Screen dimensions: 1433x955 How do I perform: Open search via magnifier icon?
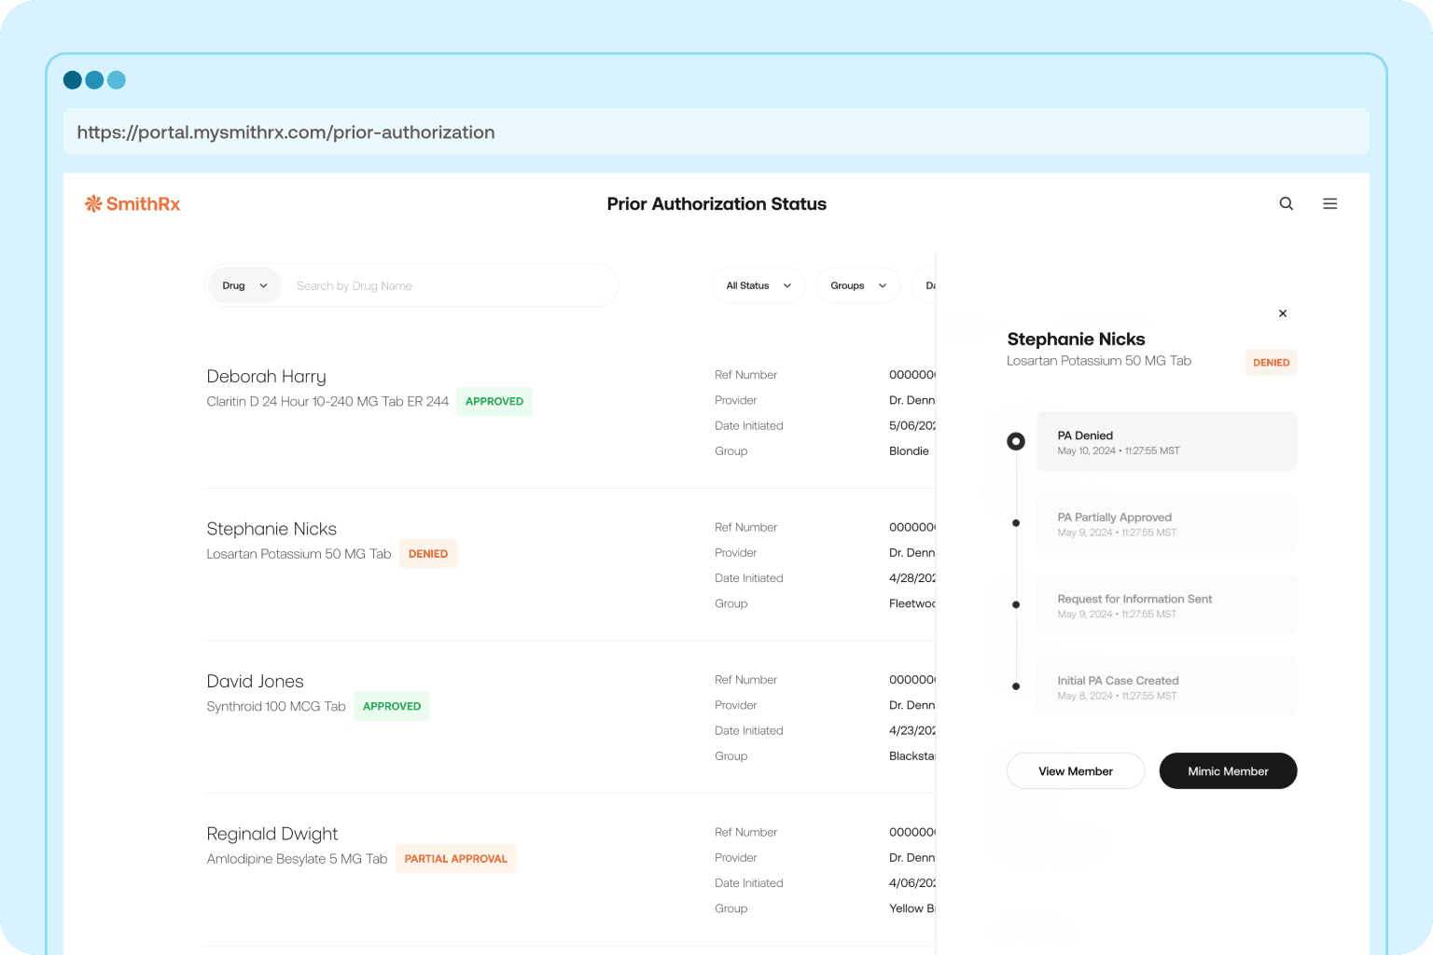[1287, 203]
